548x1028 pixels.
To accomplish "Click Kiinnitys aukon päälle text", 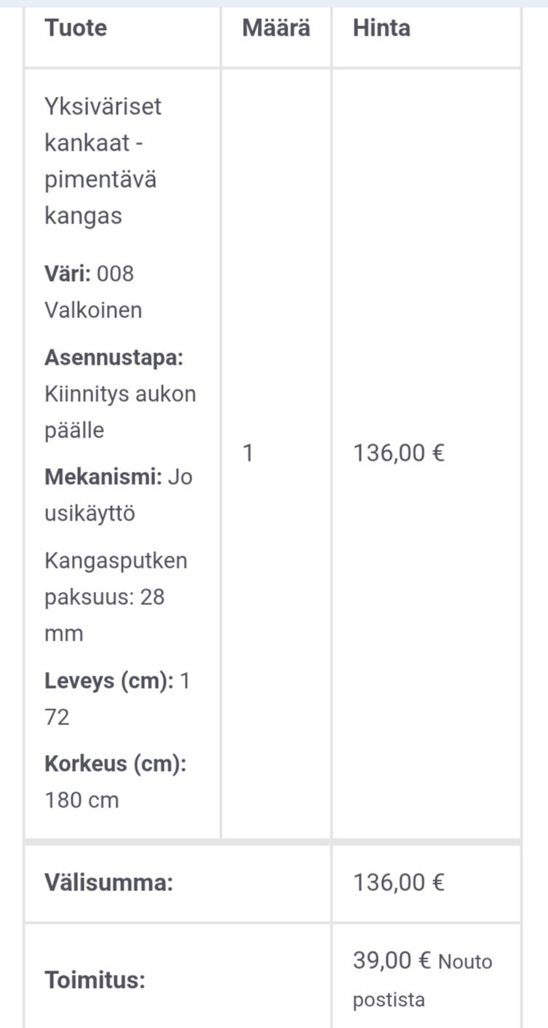I will click(x=120, y=412).
